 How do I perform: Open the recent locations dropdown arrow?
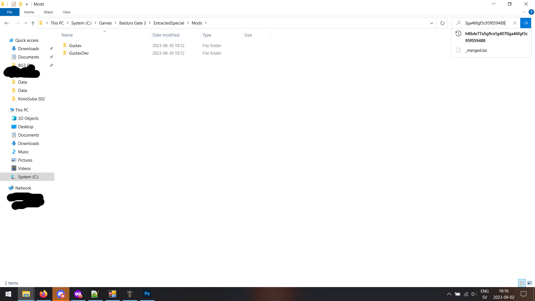coord(26,23)
